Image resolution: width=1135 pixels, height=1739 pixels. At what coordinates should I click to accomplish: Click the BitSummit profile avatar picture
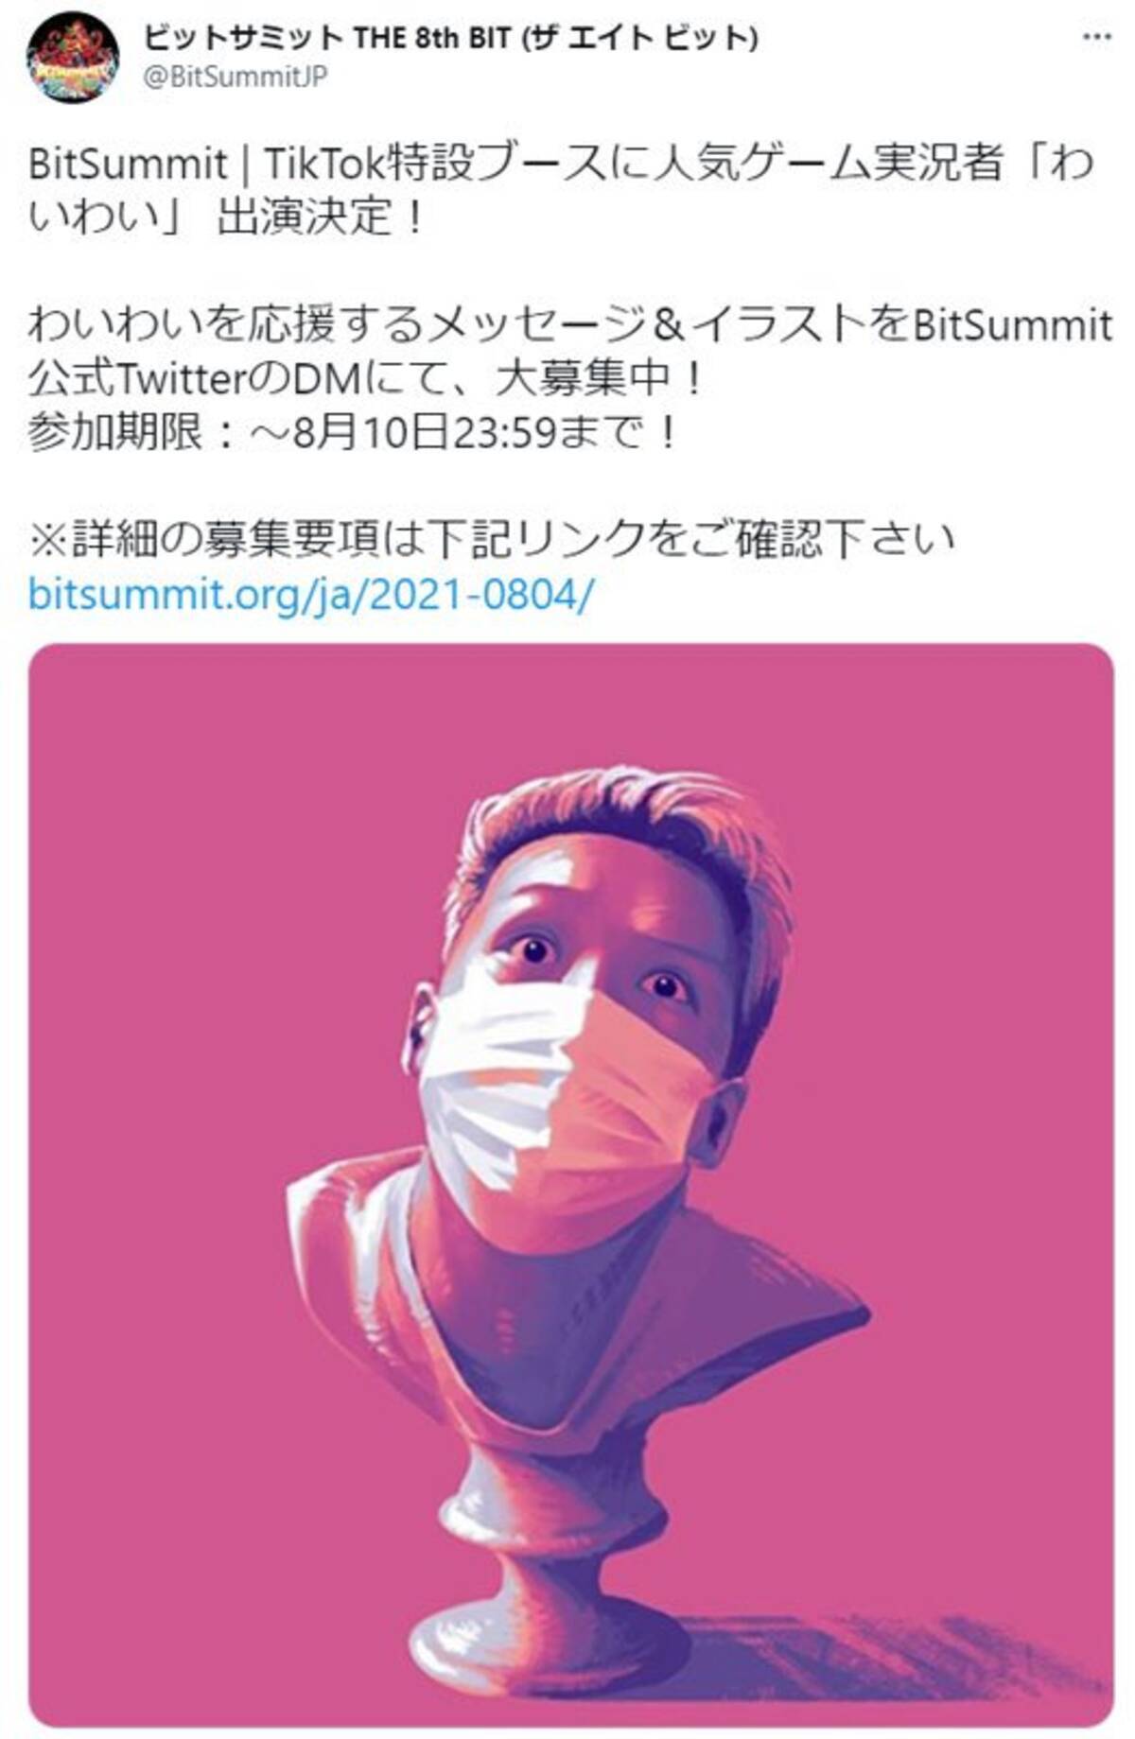click(x=73, y=57)
